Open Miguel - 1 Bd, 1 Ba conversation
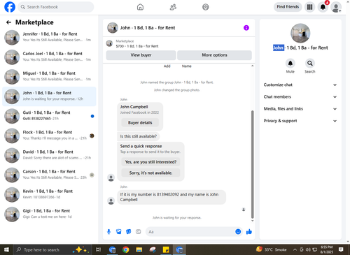Image resolution: width=350 pixels, height=255 pixels. pos(49,77)
